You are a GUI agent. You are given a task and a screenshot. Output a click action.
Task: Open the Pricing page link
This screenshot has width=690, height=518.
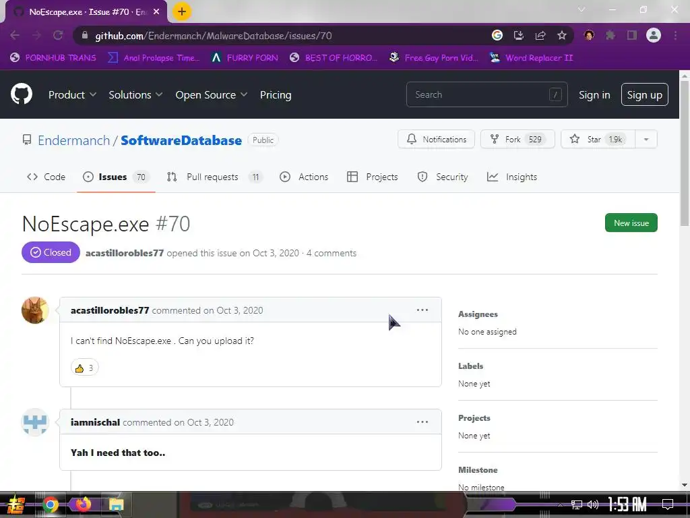pyautogui.click(x=276, y=94)
